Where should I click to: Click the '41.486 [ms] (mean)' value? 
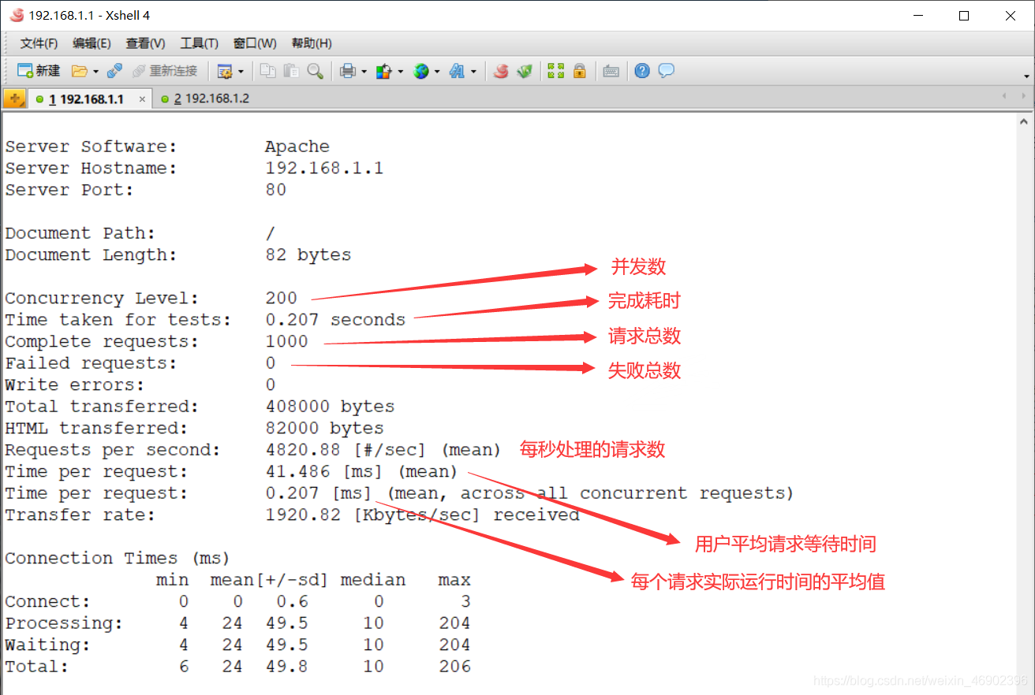click(x=361, y=471)
